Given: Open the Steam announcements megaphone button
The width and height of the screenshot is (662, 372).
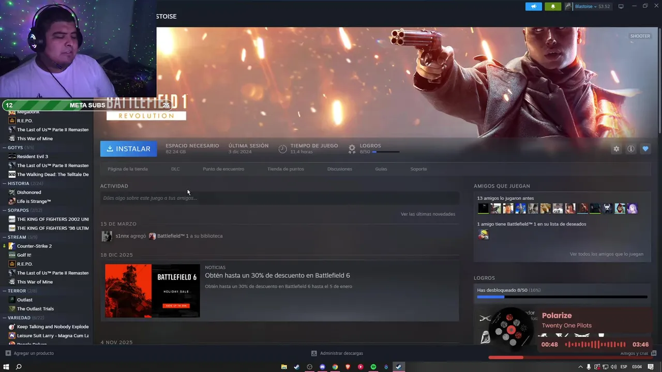Looking at the screenshot, I should pyautogui.click(x=533, y=6).
